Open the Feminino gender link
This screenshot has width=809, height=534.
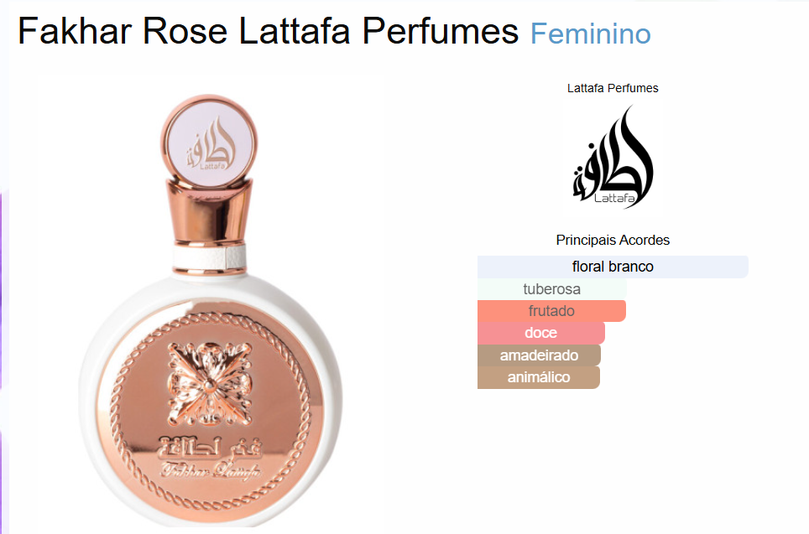tap(590, 34)
